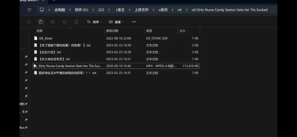Screen dimensions: 297x137
Task: Click the greyed copy toolbar icon
Action: coord(29,22)
